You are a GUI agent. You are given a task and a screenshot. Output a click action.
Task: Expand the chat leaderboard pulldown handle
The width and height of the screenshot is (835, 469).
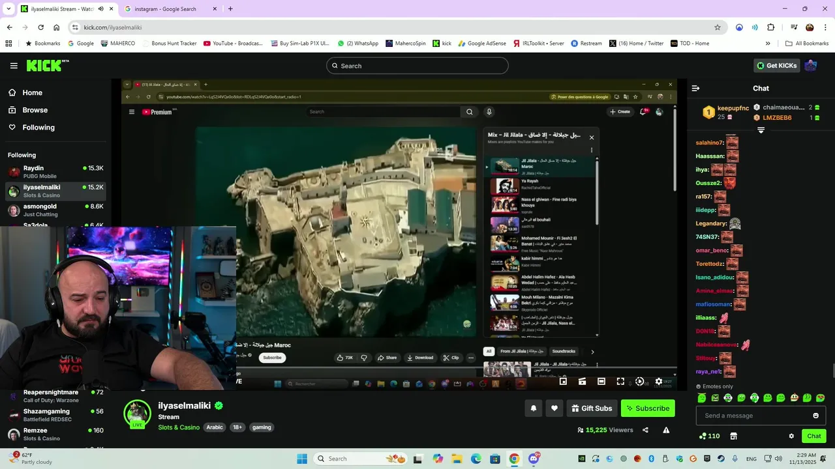point(761,130)
